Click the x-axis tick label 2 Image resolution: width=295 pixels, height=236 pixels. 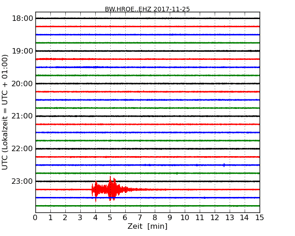pyautogui.click(x=65, y=218)
